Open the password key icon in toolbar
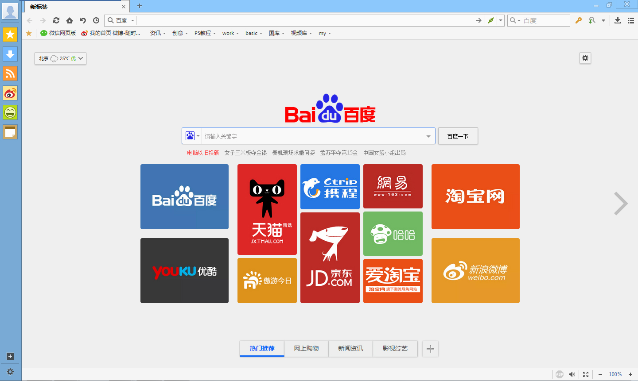The width and height of the screenshot is (638, 381). 579,20
